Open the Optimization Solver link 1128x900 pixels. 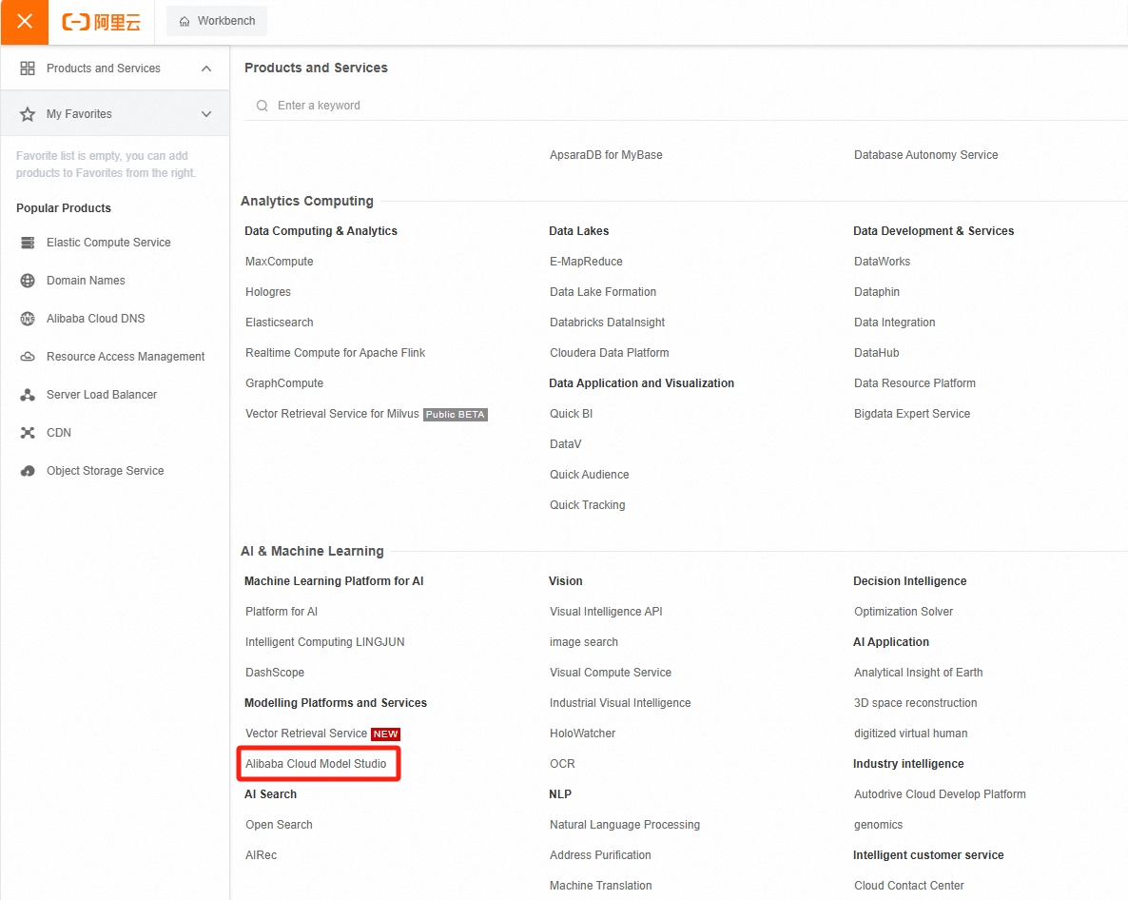903,612
